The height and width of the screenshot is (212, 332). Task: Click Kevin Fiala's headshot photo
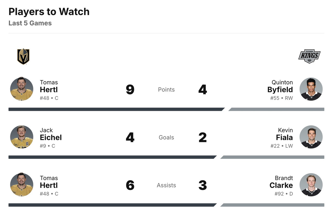[311, 137]
